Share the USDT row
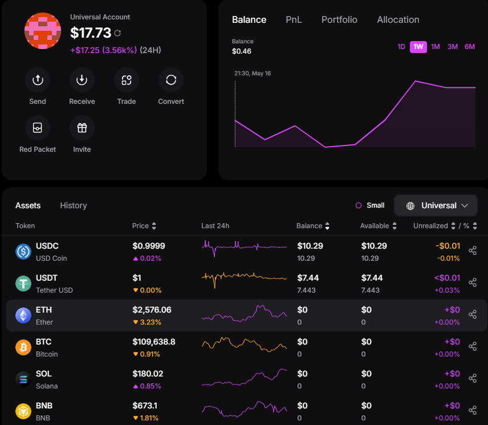Image resolution: width=488 pixels, height=425 pixels. pyautogui.click(x=473, y=282)
